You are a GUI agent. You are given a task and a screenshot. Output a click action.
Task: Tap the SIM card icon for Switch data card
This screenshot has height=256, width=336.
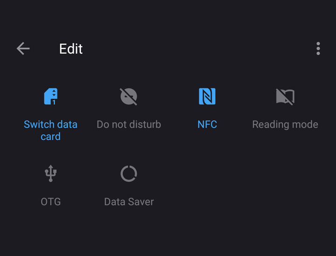(x=51, y=97)
